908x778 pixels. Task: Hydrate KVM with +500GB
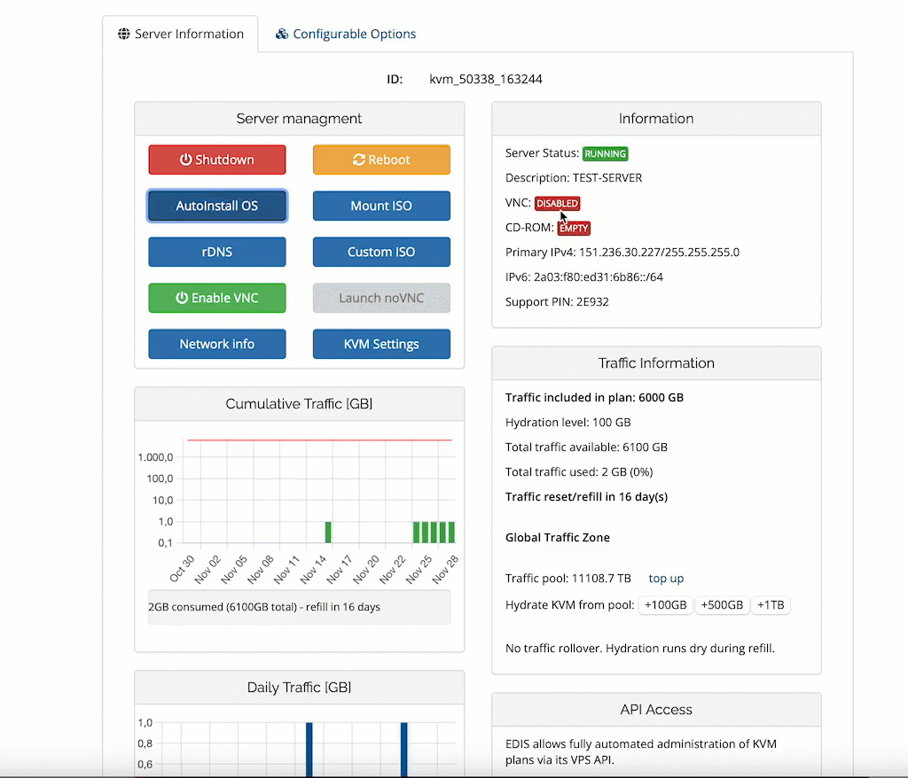pos(722,605)
